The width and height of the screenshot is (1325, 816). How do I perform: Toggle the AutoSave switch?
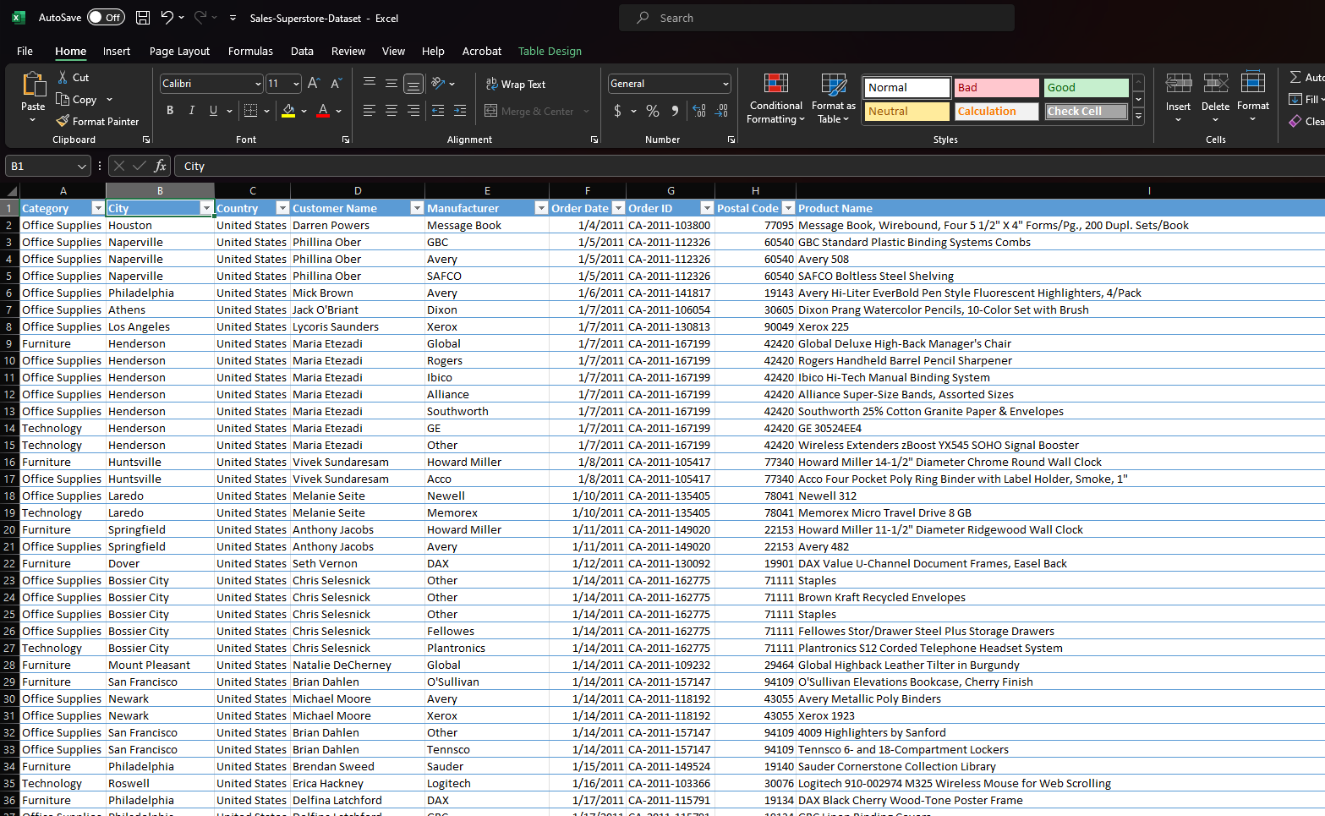click(x=106, y=18)
